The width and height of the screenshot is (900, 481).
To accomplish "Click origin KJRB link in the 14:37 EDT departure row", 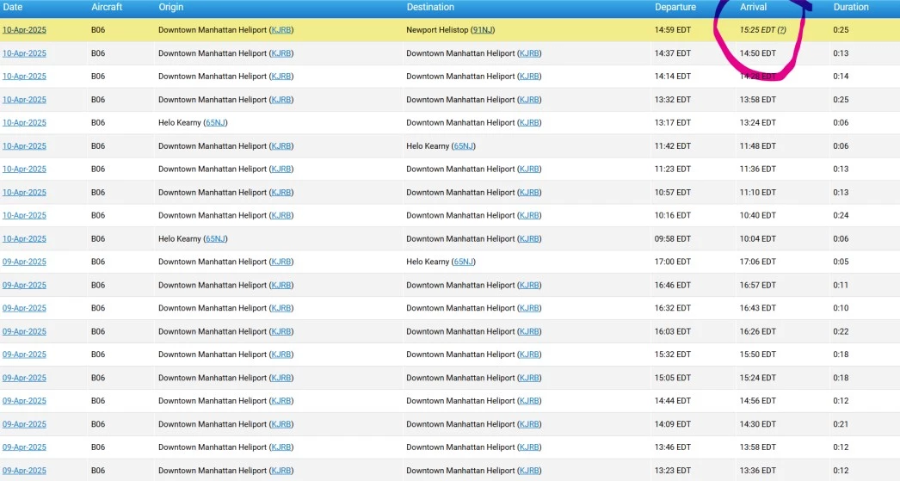I will 281,53.
